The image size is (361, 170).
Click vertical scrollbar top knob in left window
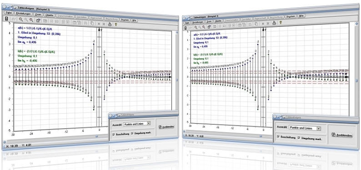click(177, 32)
